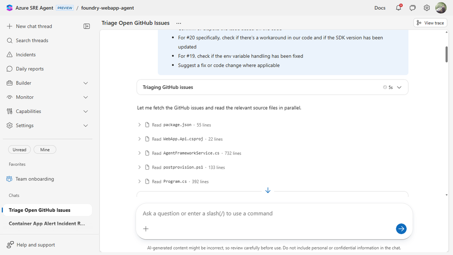Jump to latest with down arrow

(x=268, y=190)
